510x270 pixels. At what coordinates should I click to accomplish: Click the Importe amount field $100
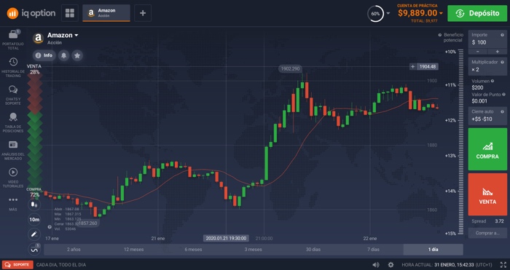coord(487,39)
